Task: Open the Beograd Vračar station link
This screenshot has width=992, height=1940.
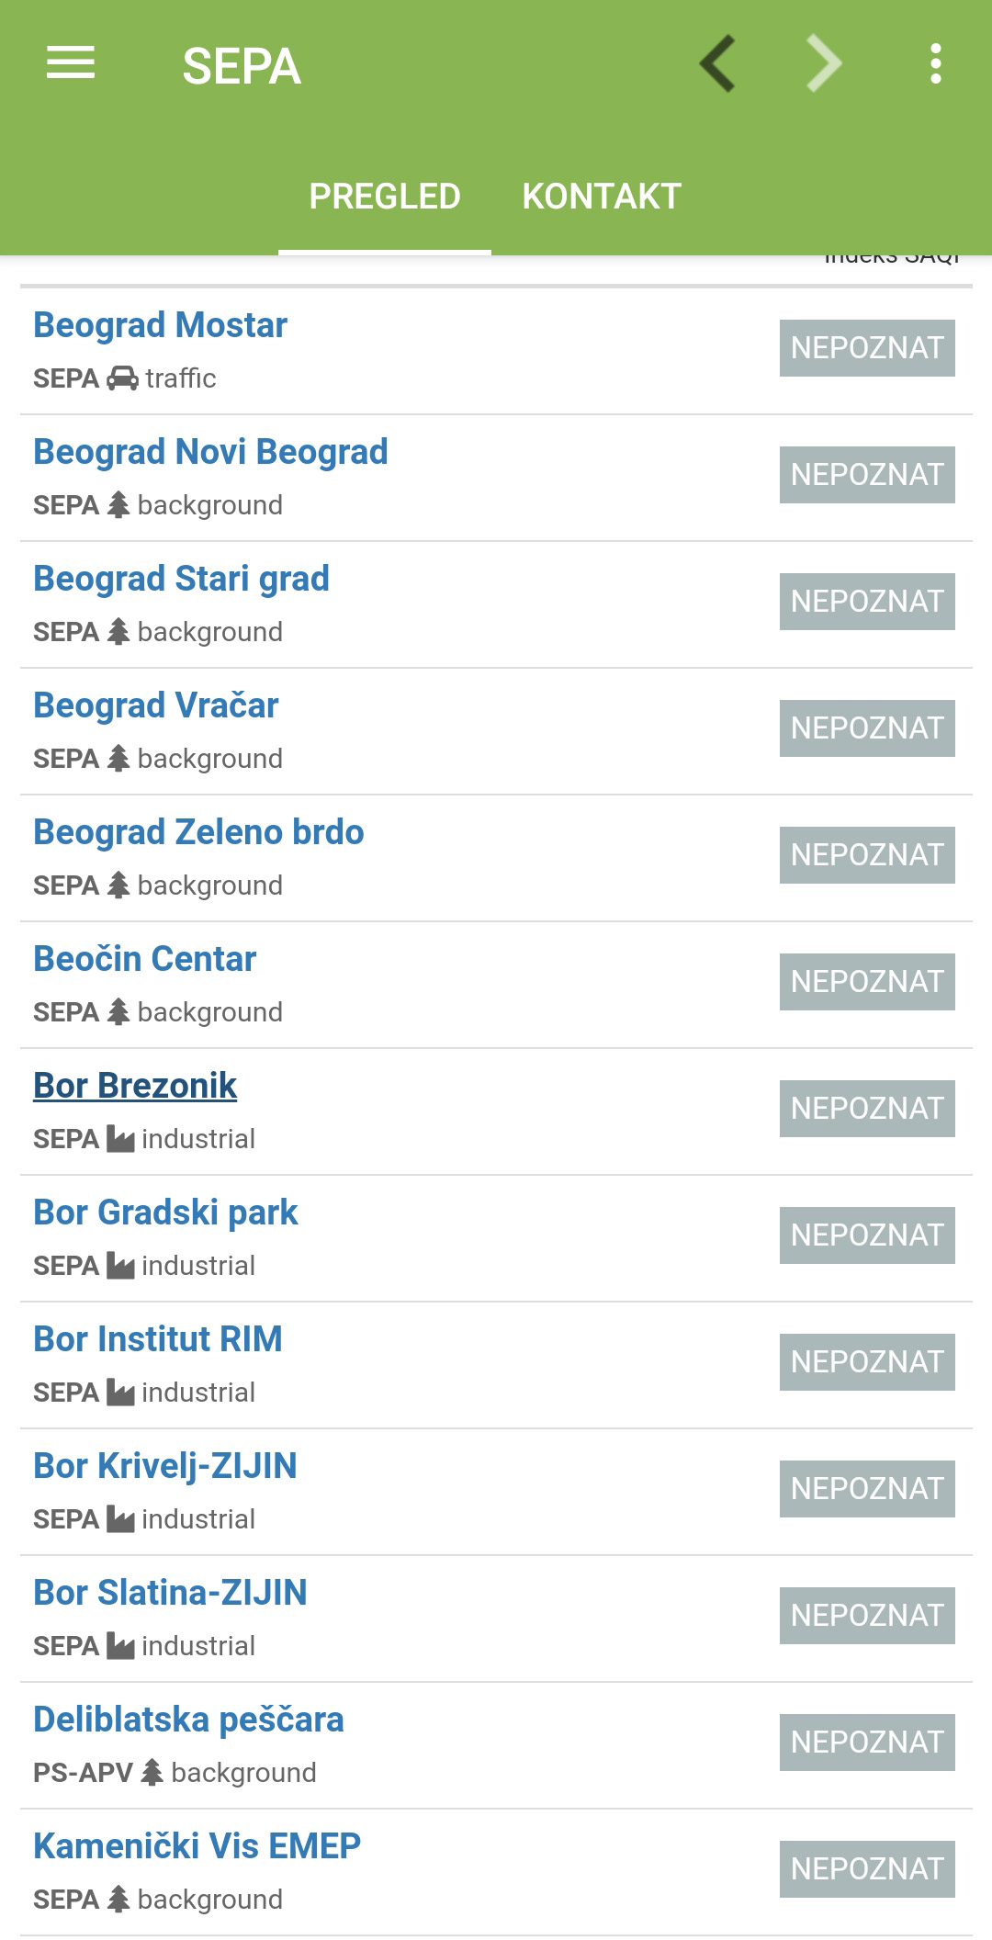Action: click(x=155, y=705)
